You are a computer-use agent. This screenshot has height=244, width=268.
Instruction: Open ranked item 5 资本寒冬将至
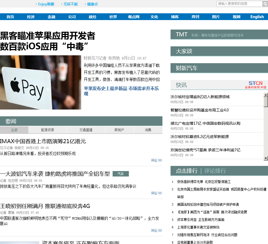tap(201, 220)
